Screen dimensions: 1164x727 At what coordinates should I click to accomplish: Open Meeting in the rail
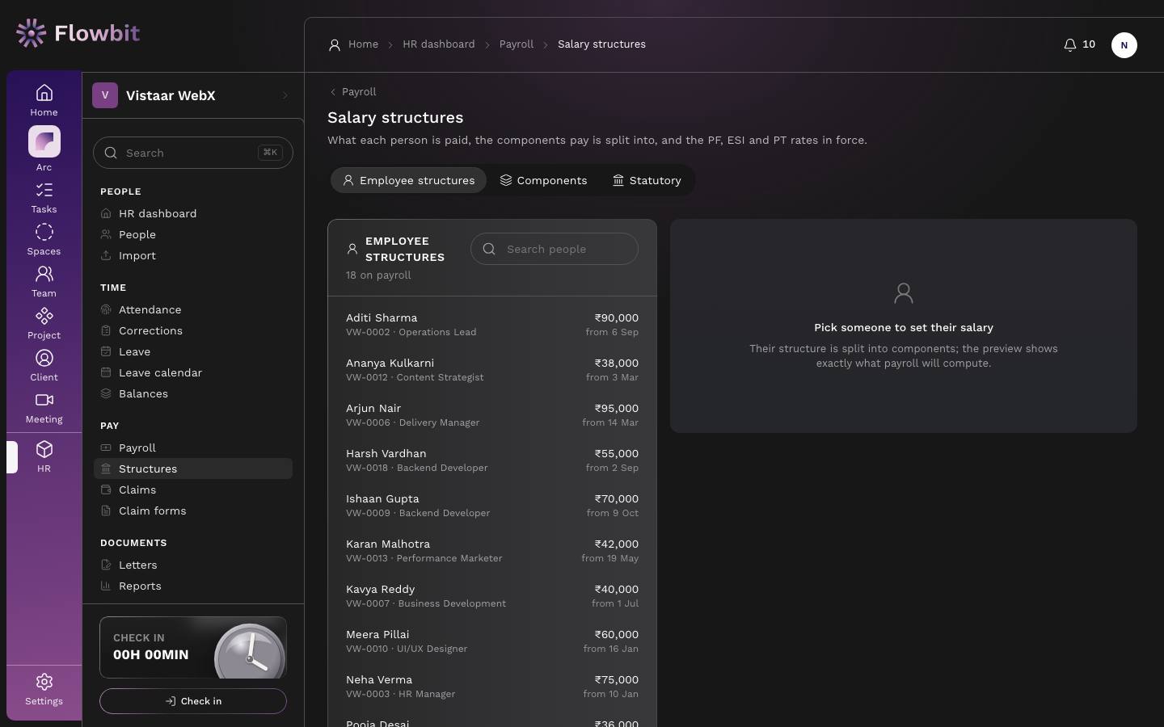(44, 408)
